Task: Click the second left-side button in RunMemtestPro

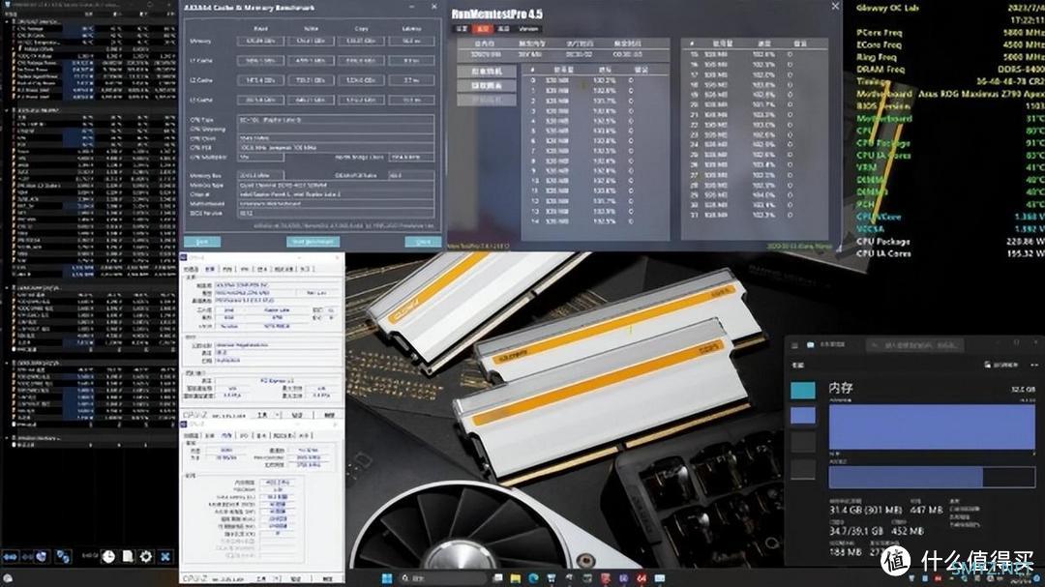Action: coord(487,86)
